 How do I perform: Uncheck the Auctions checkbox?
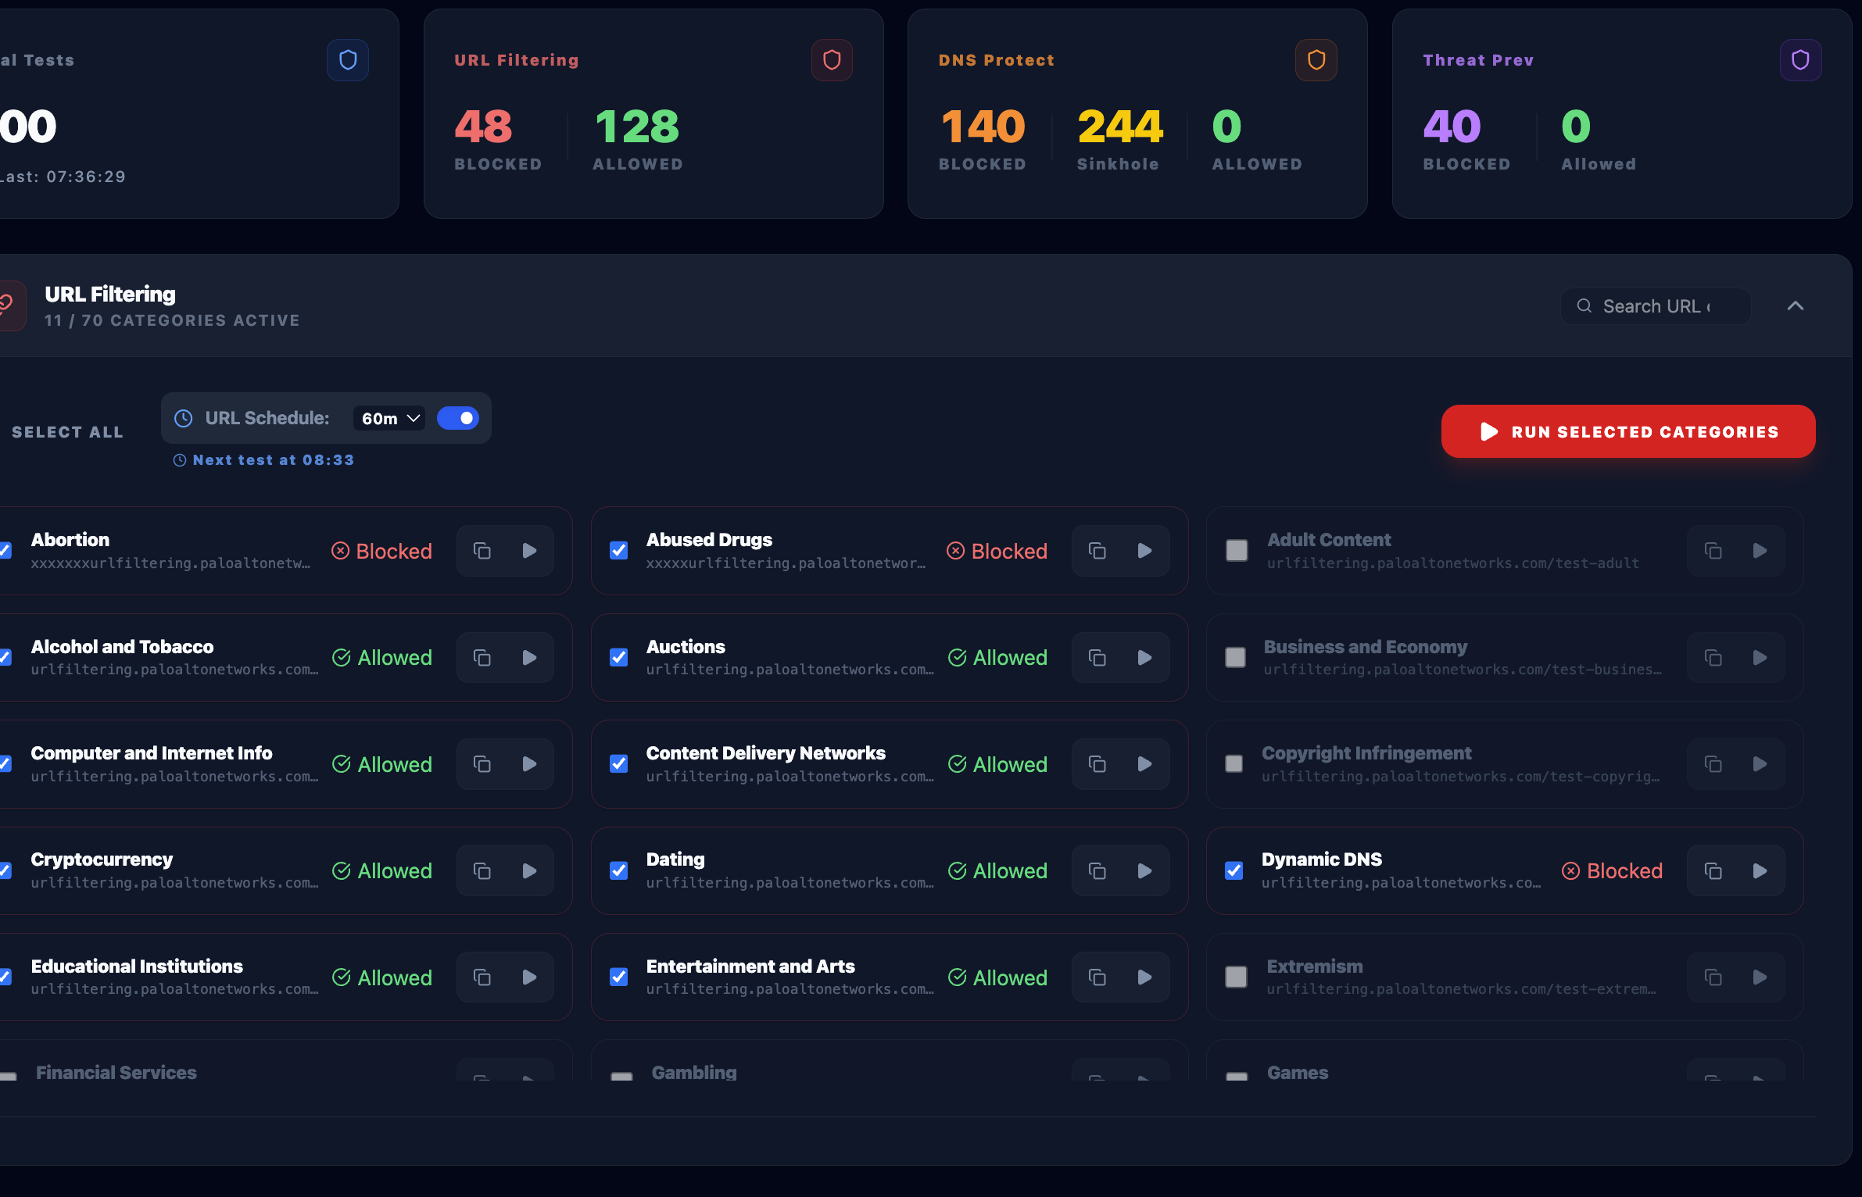coord(619,658)
